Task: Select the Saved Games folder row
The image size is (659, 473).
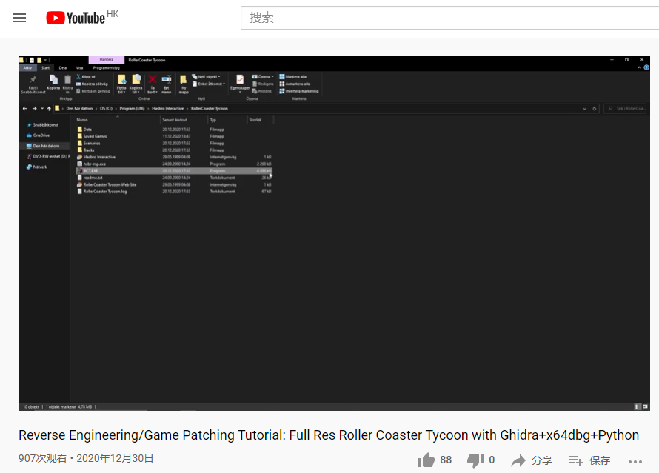Action: click(175, 136)
